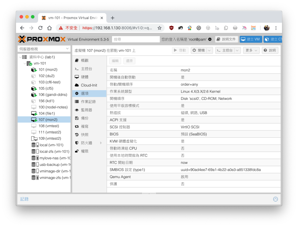Screen dimensions: 298x227
Task: Bookmark this page with the star icon
Action: 159,28
